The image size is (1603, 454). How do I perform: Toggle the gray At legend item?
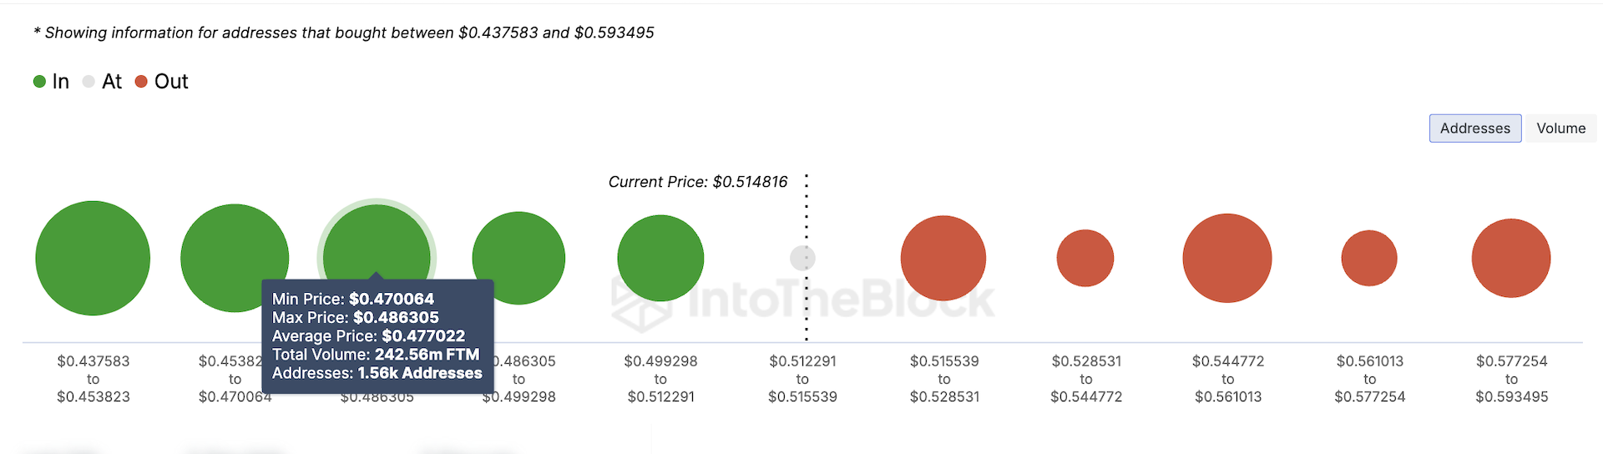pos(103,82)
